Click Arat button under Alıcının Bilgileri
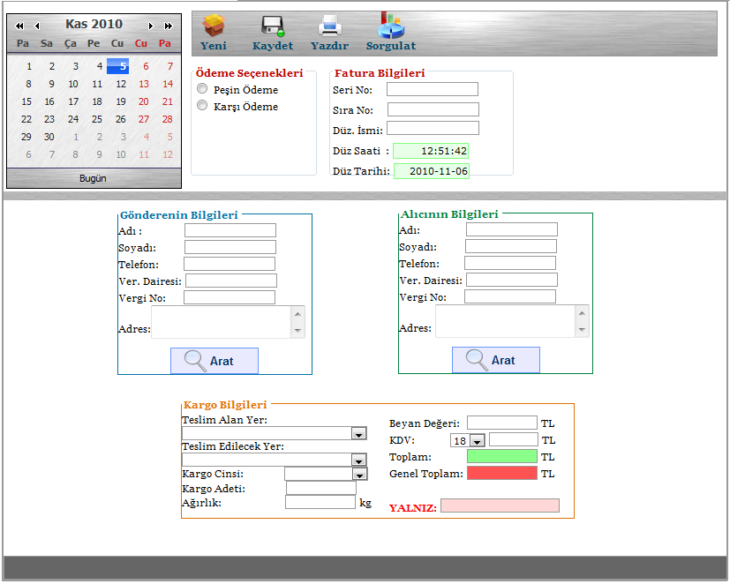 point(495,360)
